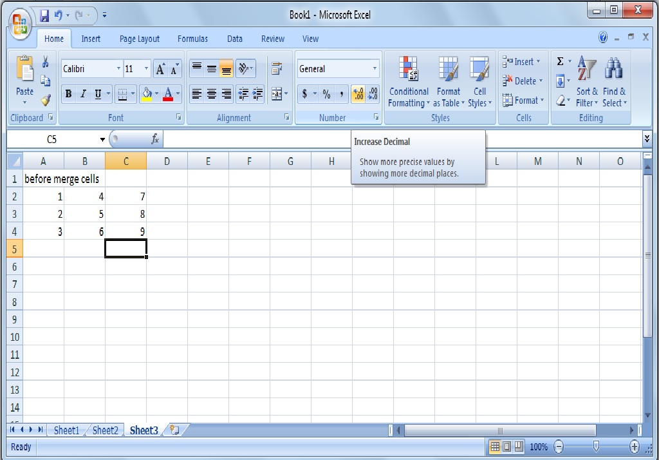
Task: Switch to the Sheet1 tab
Action: tap(66, 430)
